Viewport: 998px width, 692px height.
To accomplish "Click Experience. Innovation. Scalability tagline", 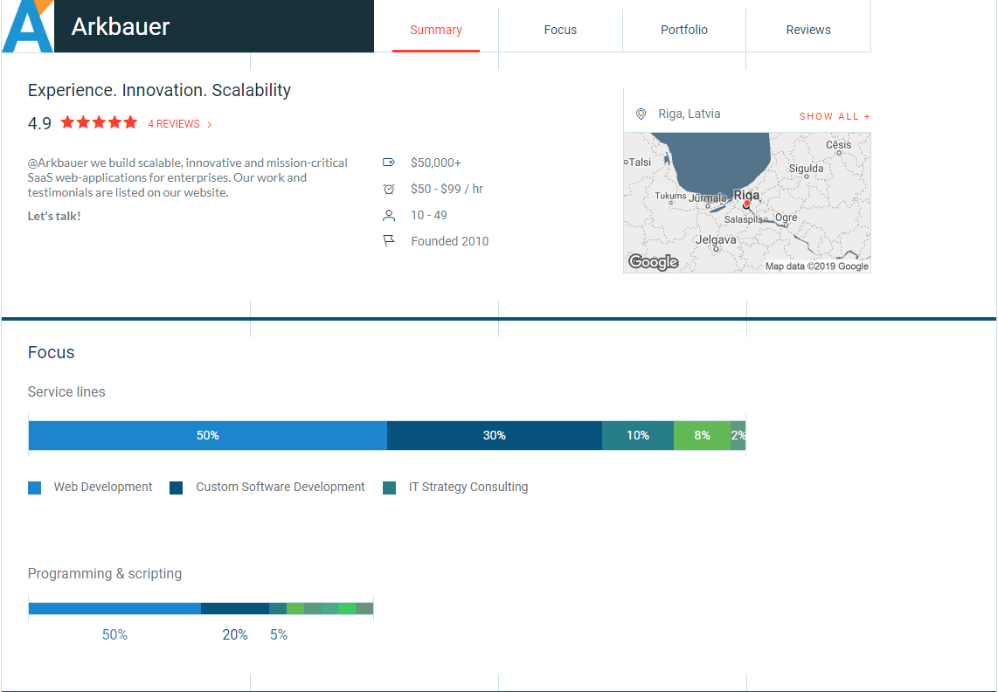I will (x=159, y=90).
